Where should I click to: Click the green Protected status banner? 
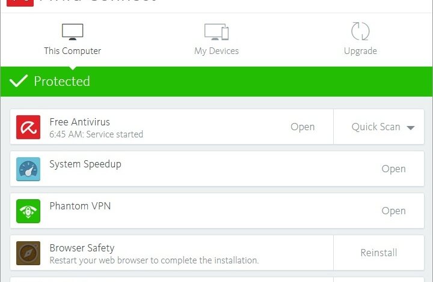(241, 82)
